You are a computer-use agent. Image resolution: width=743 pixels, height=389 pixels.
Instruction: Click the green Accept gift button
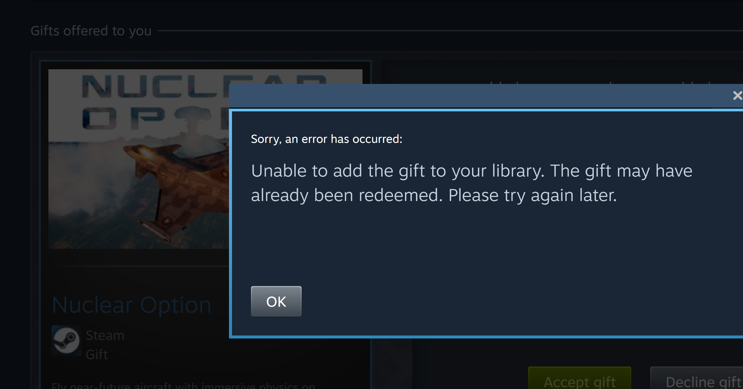[x=580, y=378]
